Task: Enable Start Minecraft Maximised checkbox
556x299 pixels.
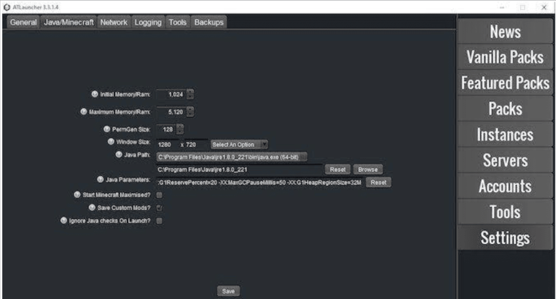Action: (159, 195)
